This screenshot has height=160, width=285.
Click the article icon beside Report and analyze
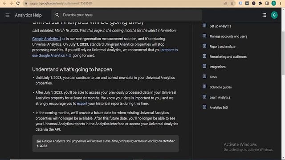pos(204,46)
